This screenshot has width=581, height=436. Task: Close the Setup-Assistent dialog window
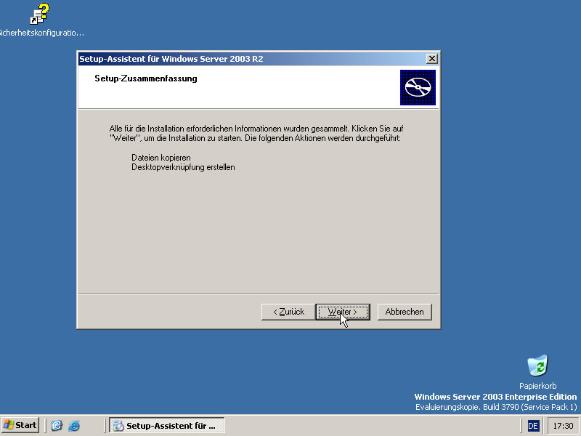(x=432, y=59)
